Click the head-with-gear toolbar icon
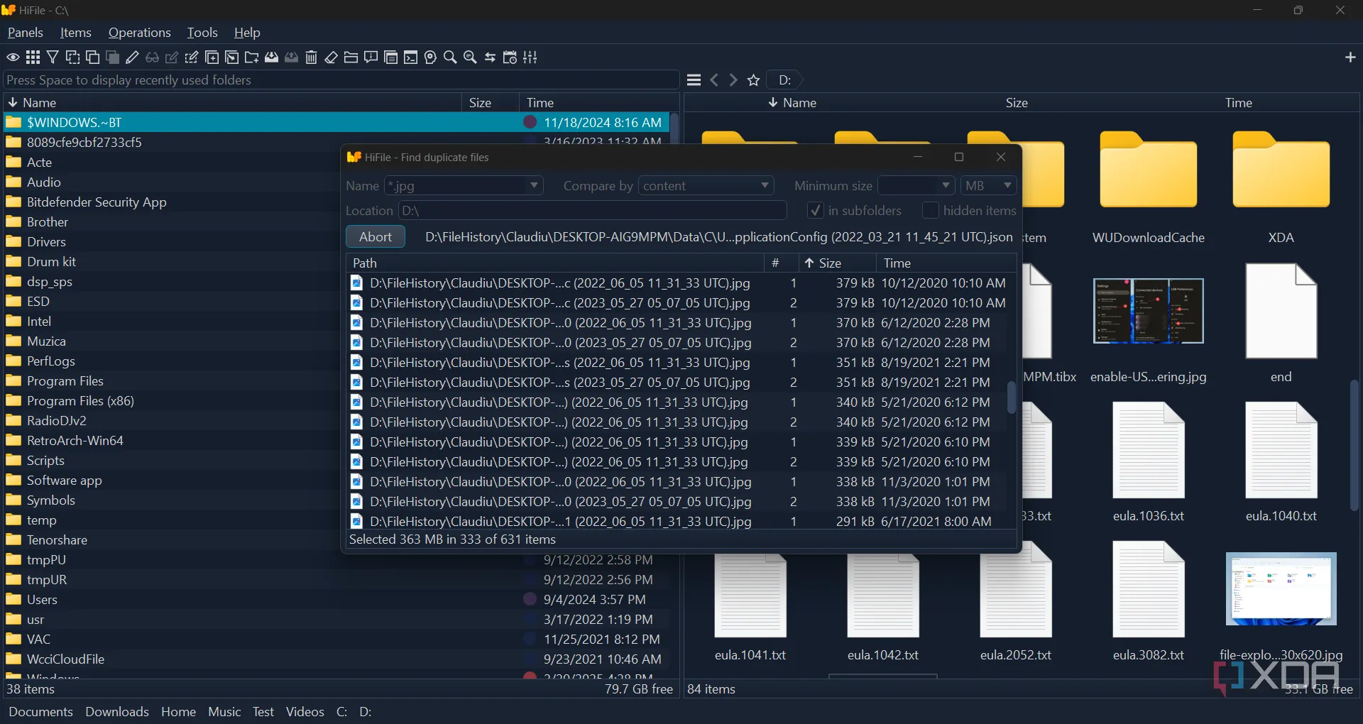Viewport: 1363px width, 724px height. [430, 57]
